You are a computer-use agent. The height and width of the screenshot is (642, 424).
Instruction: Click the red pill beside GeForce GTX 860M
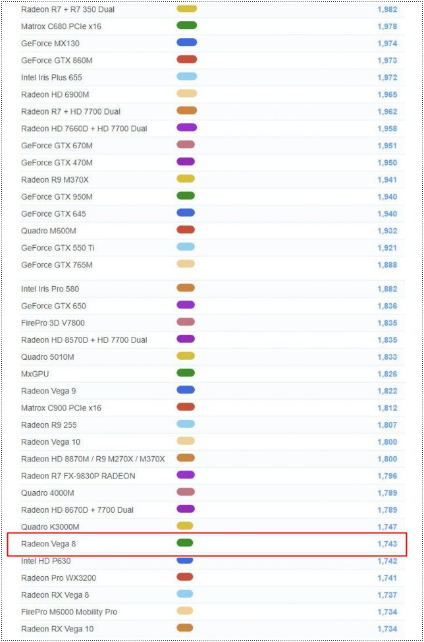[x=187, y=59]
